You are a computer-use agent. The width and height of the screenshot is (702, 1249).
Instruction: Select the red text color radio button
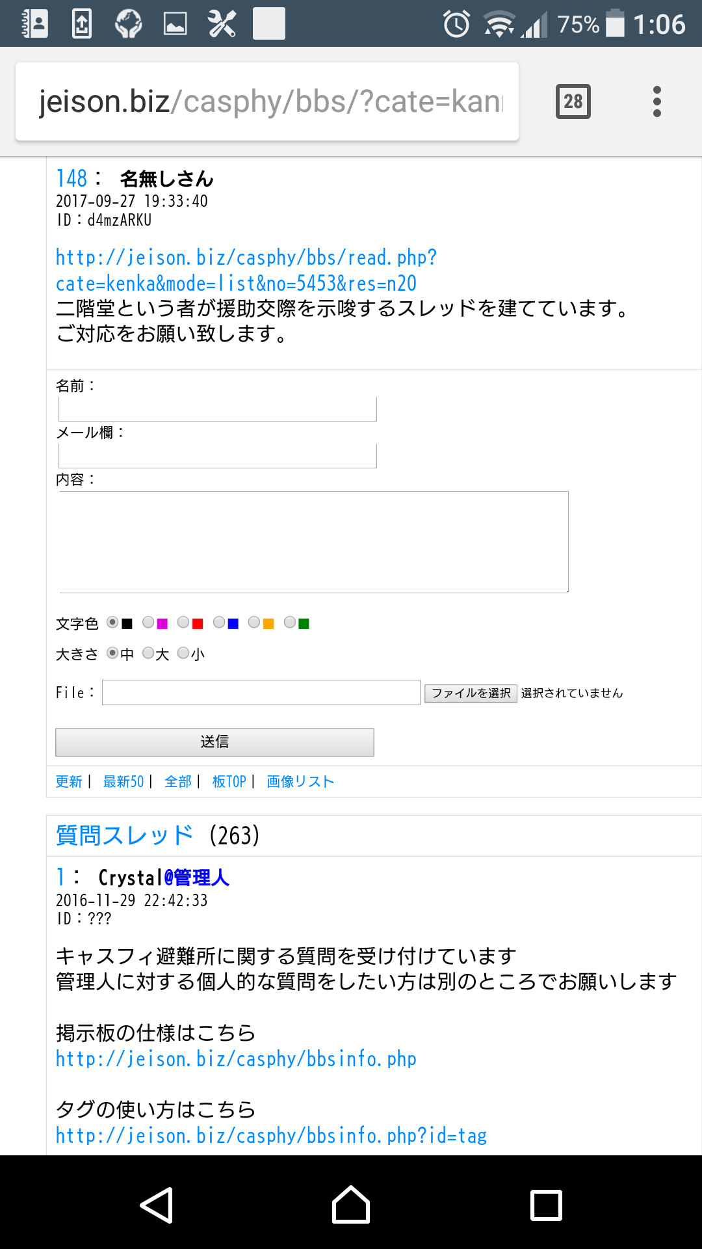183,623
